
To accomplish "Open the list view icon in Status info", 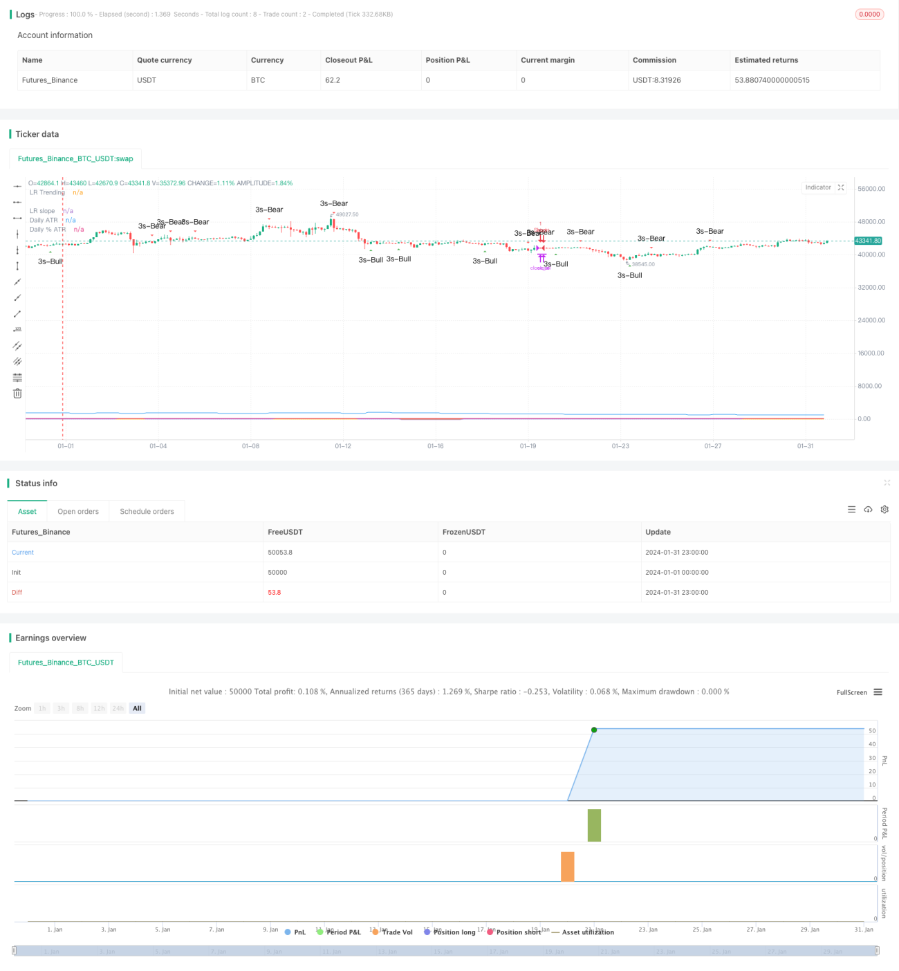I will click(x=851, y=510).
